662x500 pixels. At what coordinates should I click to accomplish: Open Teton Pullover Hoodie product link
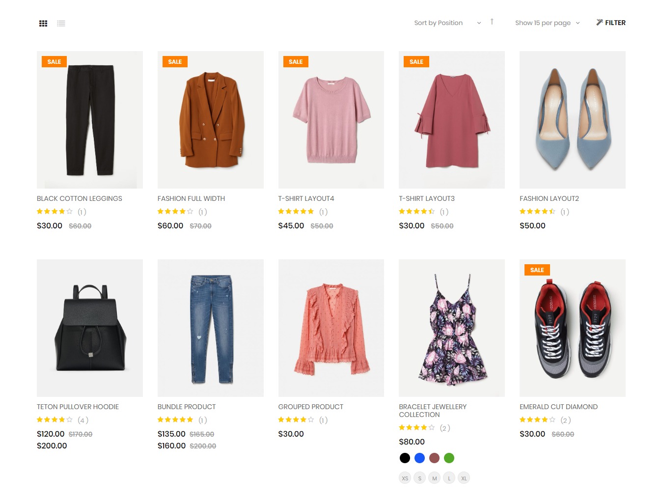78,407
